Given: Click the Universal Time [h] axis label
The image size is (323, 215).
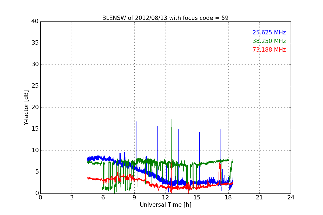Looking at the screenshot, I should coord(166,205).
